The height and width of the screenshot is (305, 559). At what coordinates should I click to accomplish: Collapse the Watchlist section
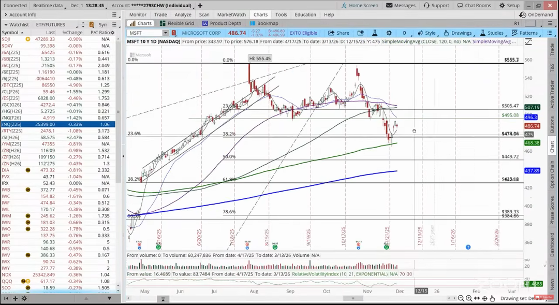6,25
